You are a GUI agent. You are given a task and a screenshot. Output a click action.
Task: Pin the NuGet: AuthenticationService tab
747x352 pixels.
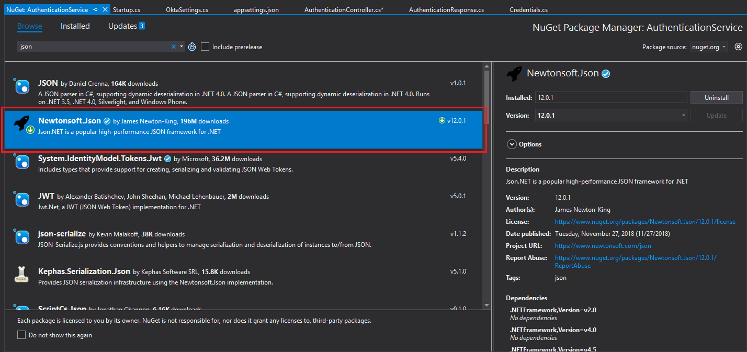[x=95, y=10]
